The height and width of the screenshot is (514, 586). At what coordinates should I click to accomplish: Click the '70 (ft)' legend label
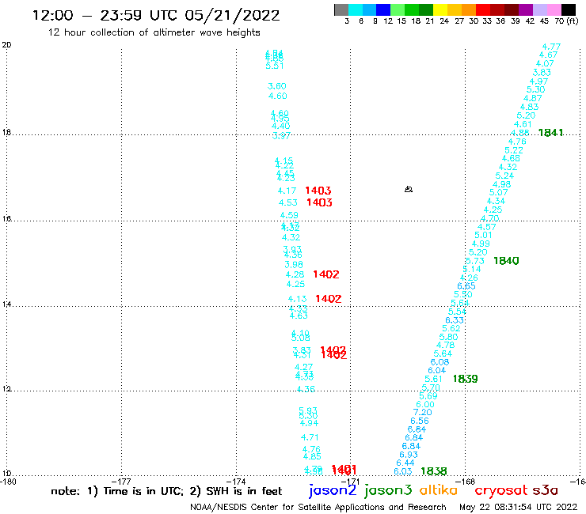point(566,21)
